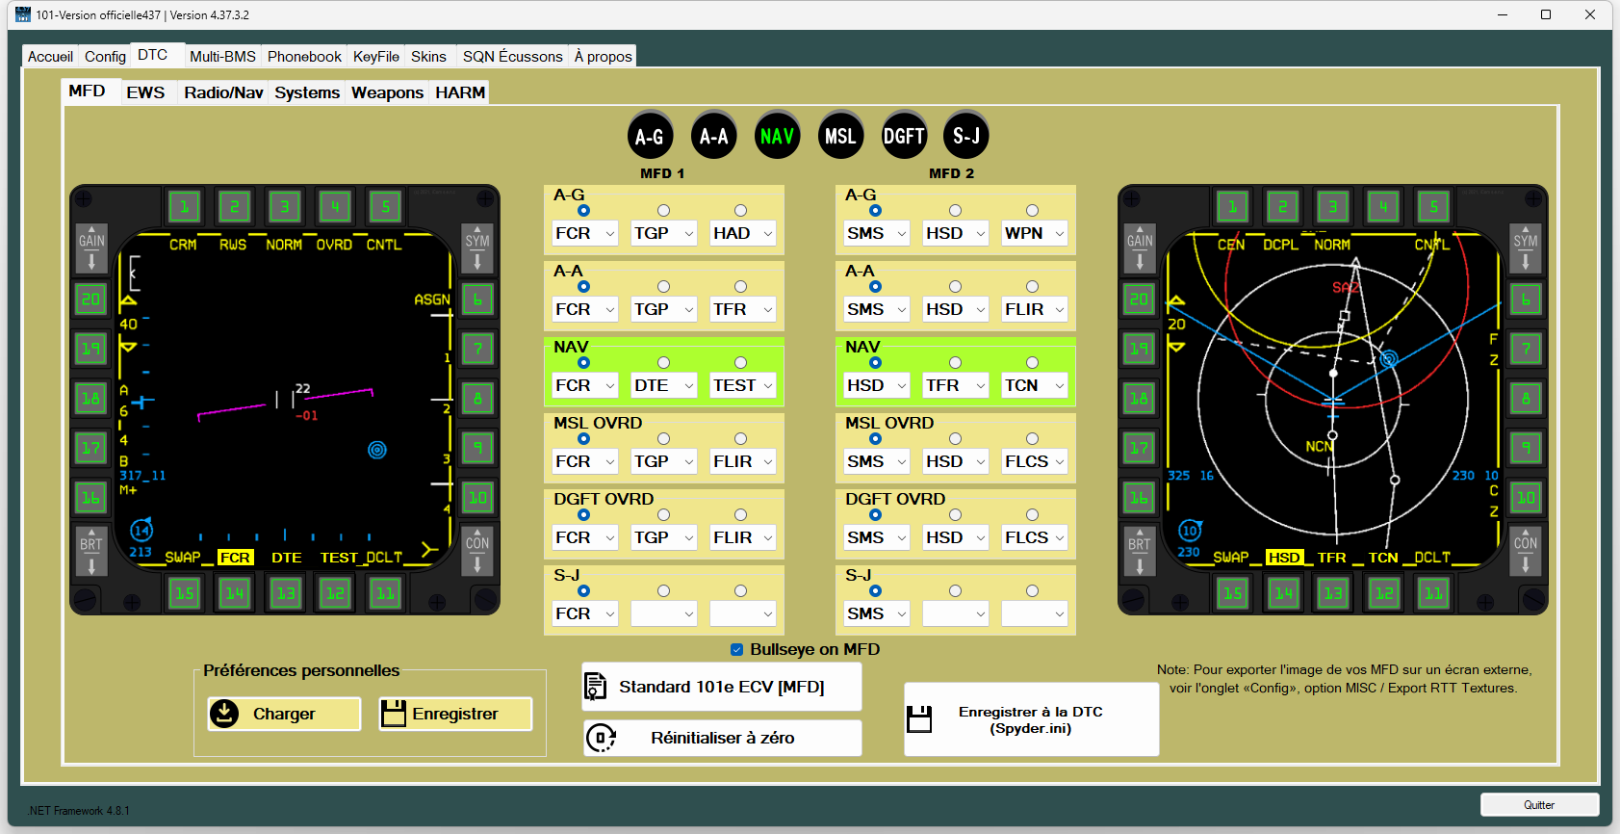Select TGP radio button in MFD 1 A-G
The width and height of the screenshot is (1620, 834).
663,211
